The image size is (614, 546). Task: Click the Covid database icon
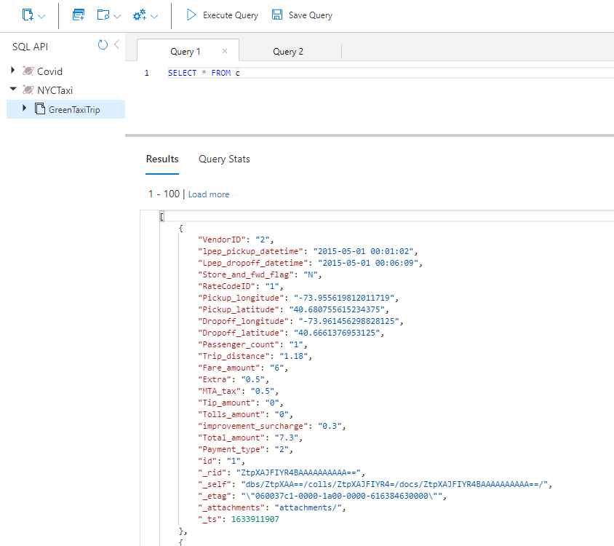(28, 71)
